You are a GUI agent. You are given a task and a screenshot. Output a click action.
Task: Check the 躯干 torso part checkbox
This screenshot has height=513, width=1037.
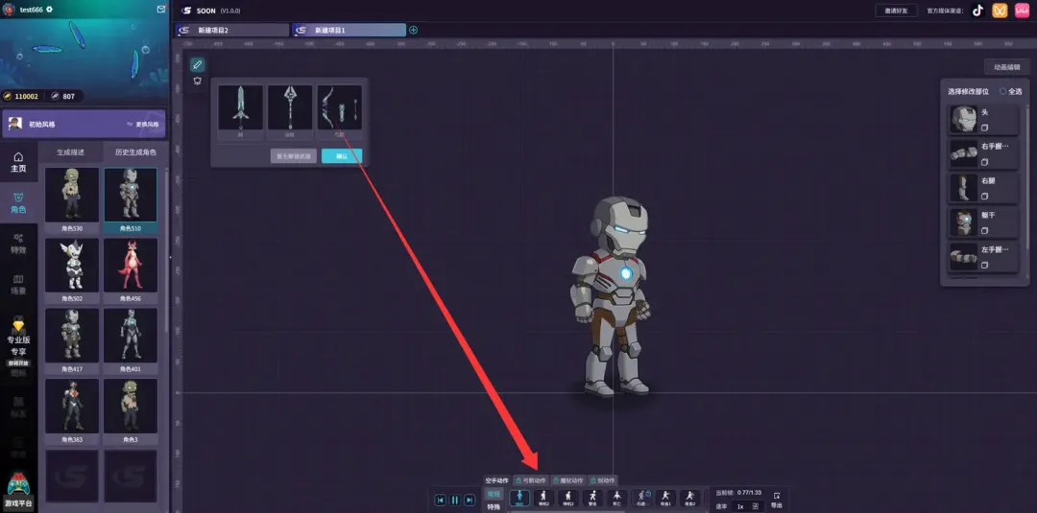985,230
